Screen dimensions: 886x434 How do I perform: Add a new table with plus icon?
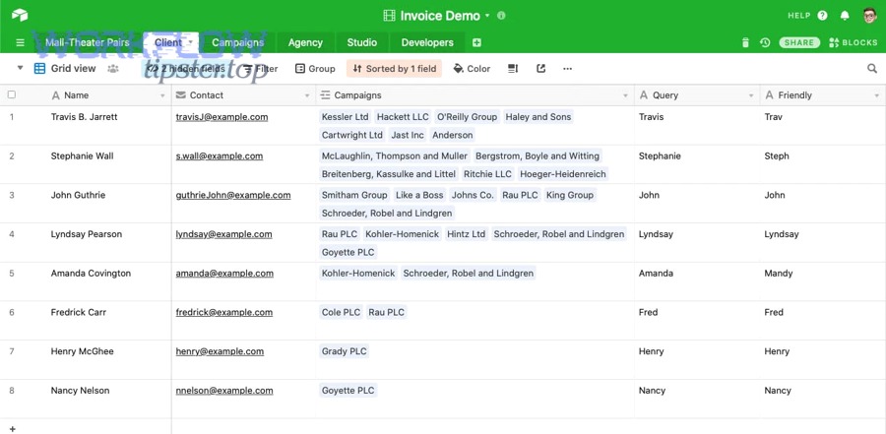click(x=476, y=42)
